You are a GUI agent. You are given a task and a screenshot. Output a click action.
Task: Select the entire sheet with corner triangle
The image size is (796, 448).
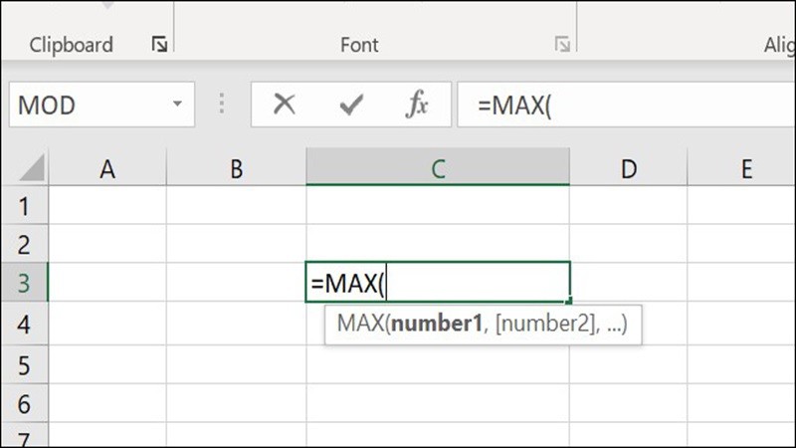33,168
